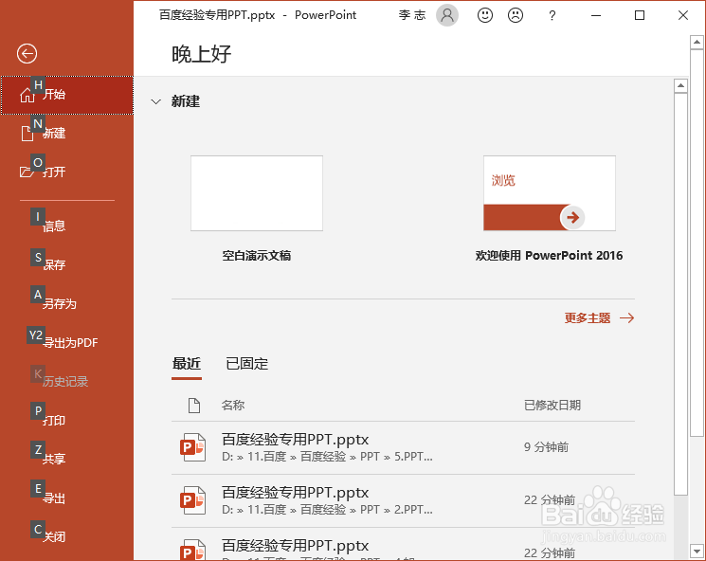Sort by the 名称 column header
Image resolution: width=706 pixels, height=561 pixels.
233,406
